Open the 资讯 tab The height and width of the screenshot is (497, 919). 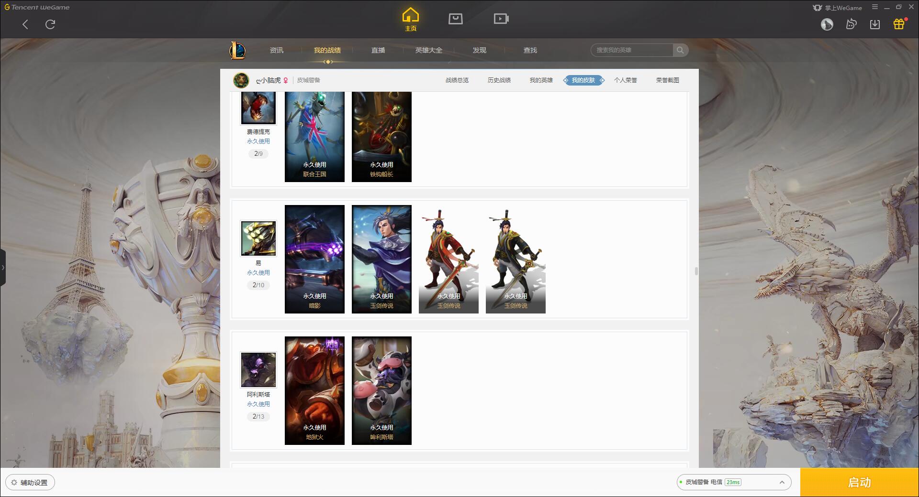276,50
